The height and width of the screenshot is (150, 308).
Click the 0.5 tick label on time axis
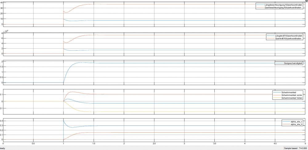point(33,143)
